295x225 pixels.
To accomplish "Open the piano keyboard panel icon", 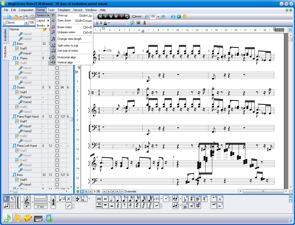I will tap(38, 218).
